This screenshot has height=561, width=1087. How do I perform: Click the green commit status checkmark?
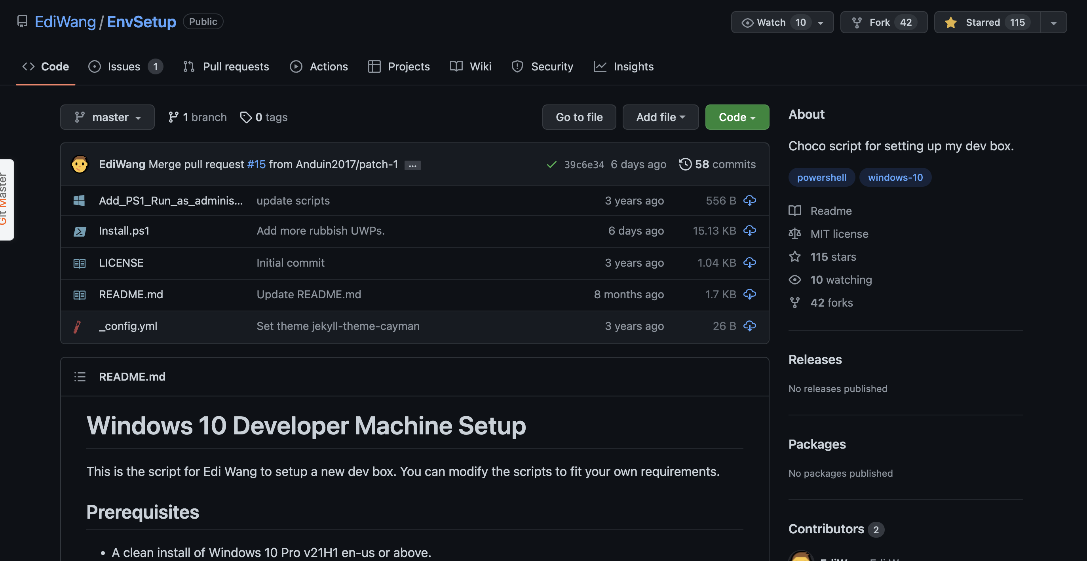tap(551, 164)
